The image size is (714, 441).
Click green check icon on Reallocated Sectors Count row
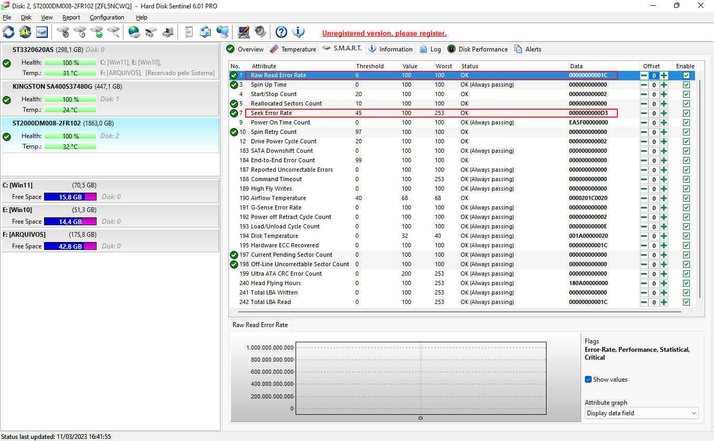click(x=234, y=103)
